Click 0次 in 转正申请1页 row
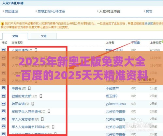Image resolution: width=163 pixels, height=136 pixels. (134, 104)
